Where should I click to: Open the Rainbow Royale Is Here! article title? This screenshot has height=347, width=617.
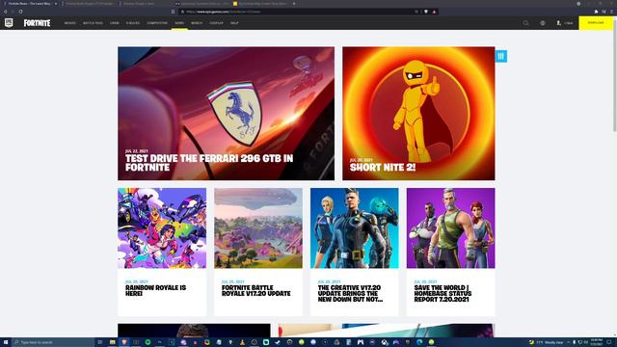click(x=155, y=291)
